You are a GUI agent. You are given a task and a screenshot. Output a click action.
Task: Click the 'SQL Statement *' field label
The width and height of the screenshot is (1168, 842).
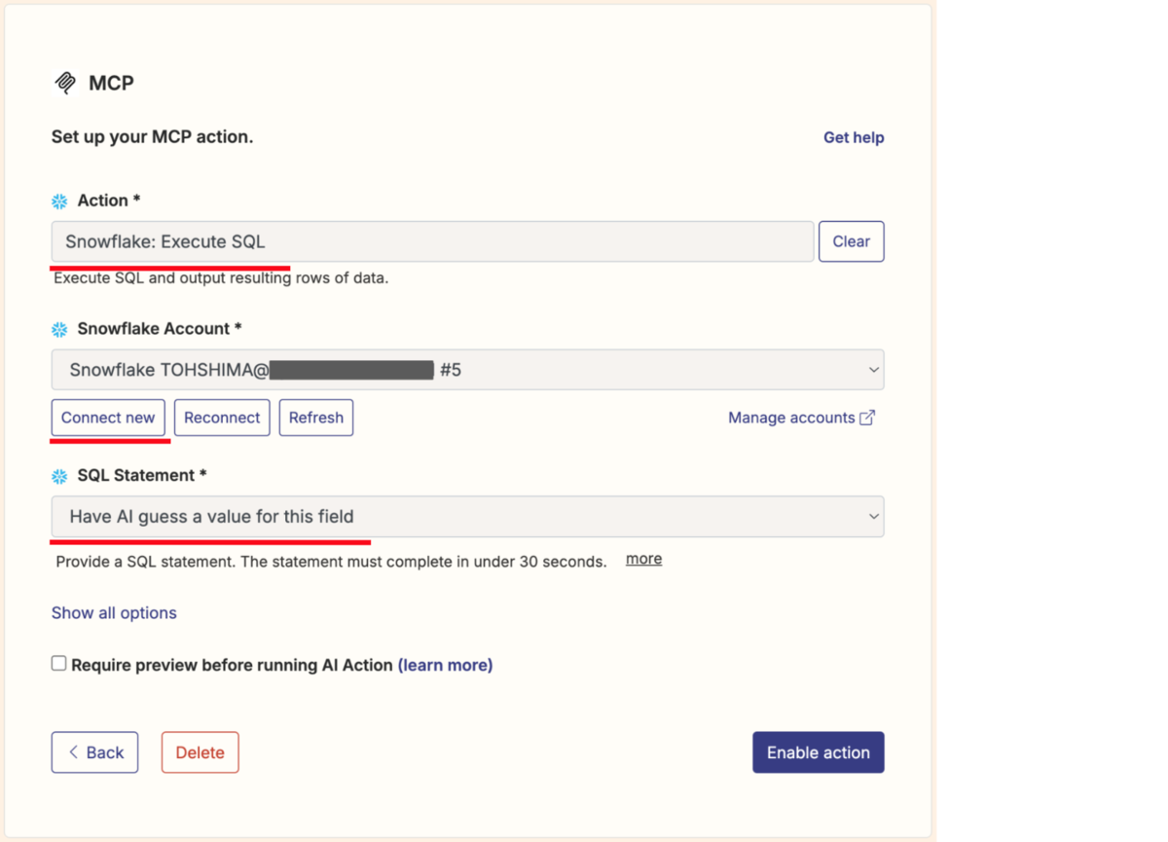pos(142,475)
